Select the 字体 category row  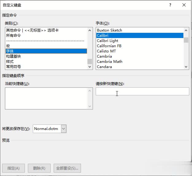point(46,51)
